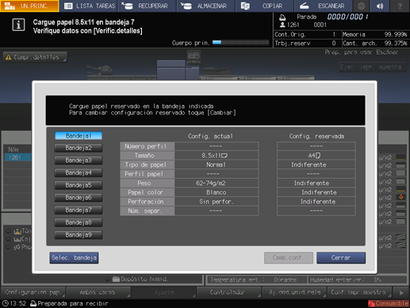Select Bandeja5 tray
The height and width of the screenshot is (308, 410).
click(79, 185)
